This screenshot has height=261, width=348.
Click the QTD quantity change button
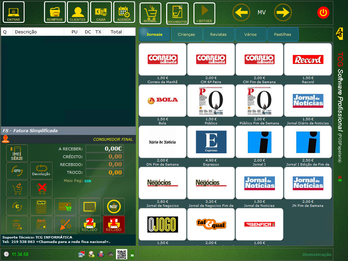coord(17,171)
